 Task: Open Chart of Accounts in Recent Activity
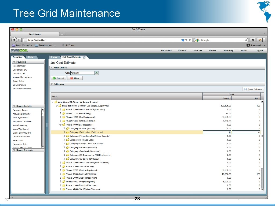(21, 137)
